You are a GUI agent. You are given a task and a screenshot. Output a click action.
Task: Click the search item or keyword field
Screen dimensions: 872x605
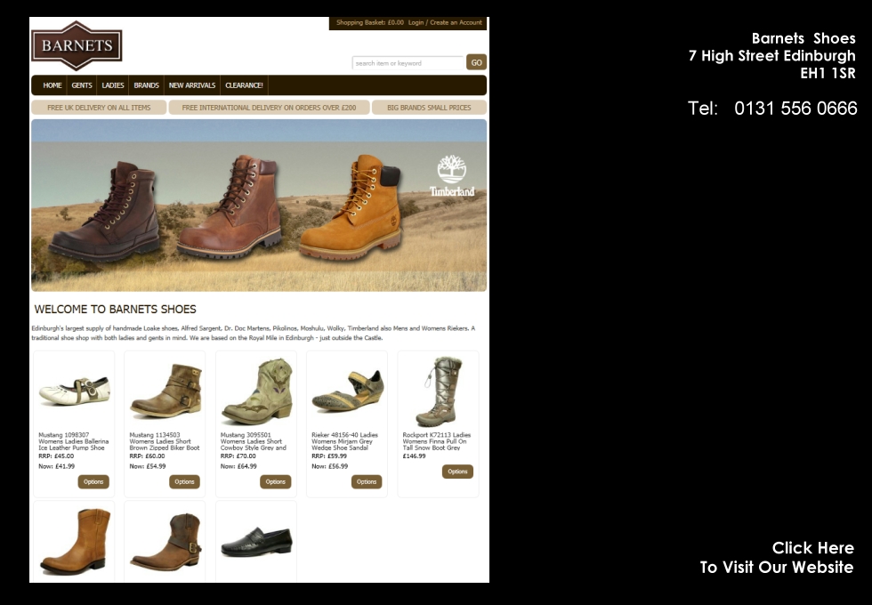point(408,63)
